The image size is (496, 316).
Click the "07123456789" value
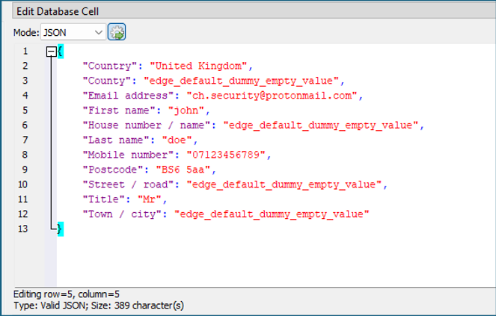coord(226,155)
